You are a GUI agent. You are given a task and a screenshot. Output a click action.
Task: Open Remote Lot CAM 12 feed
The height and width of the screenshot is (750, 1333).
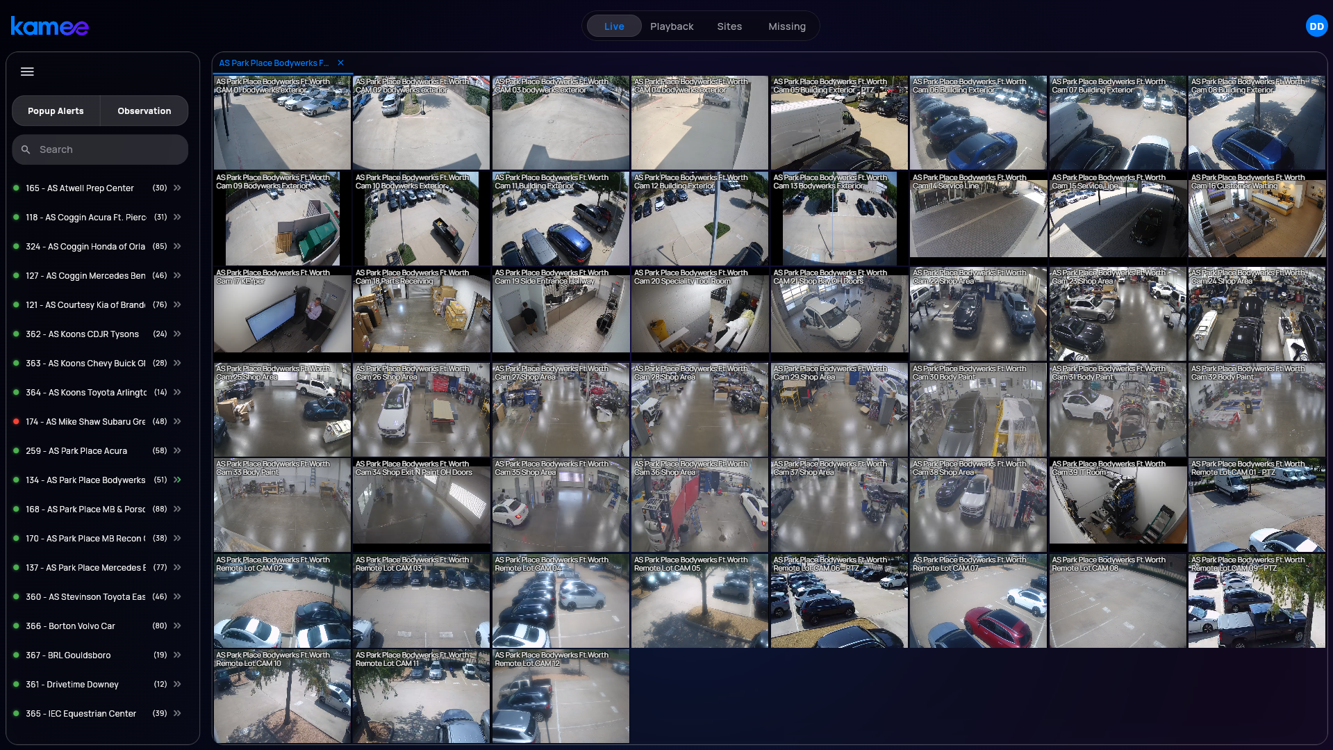coord(561,696)
